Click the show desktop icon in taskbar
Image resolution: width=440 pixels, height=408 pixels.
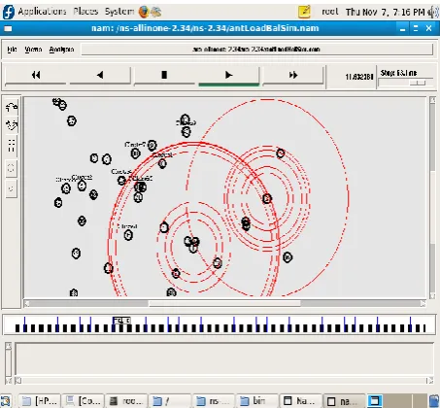pos(6,401)
